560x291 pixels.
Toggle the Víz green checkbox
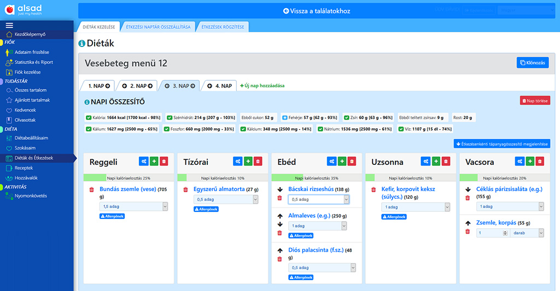401,129
